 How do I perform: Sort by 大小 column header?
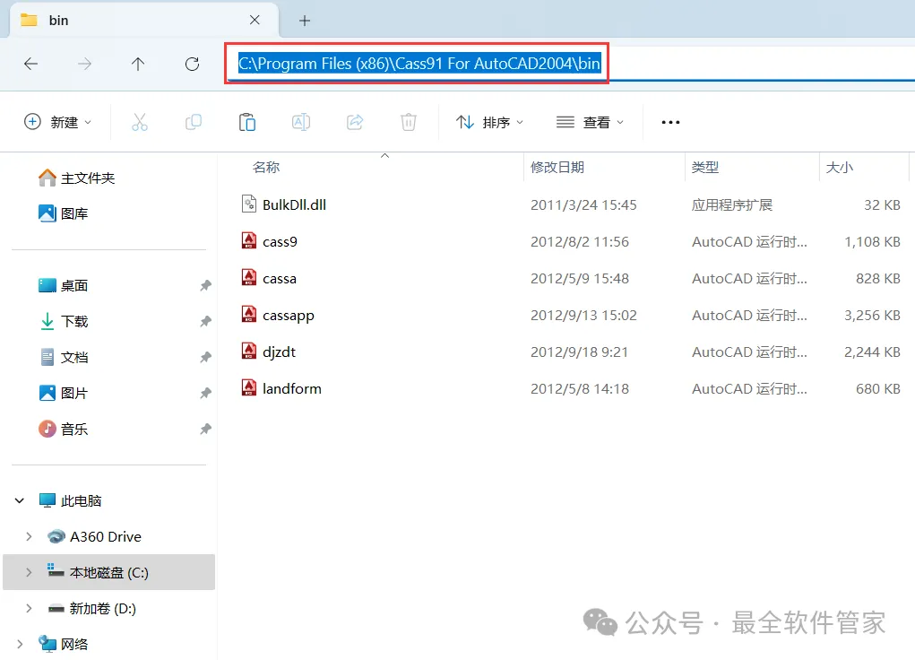pyautogui.click(x=839, y=167)
